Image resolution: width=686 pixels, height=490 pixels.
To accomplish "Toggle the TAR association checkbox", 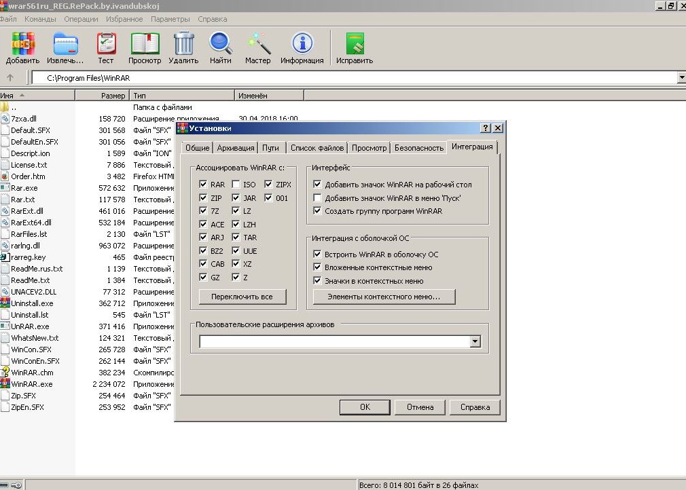I will click(x=236, y=238).
